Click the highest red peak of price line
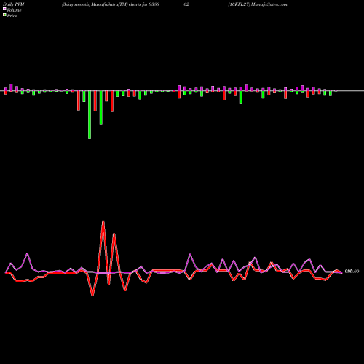Screen dimensions: 364x364 tap(103, 221)
